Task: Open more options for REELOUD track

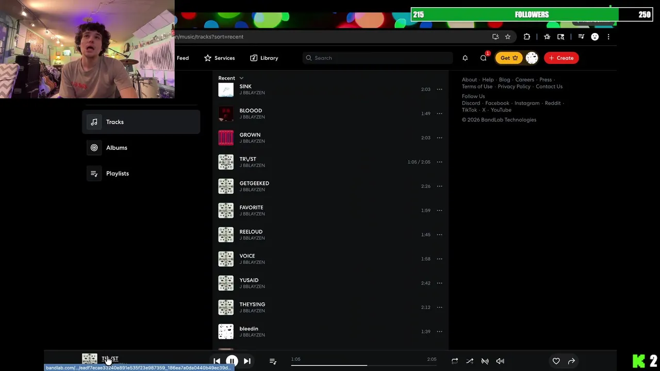Action: pyautogui.click(x=439, y=235)
